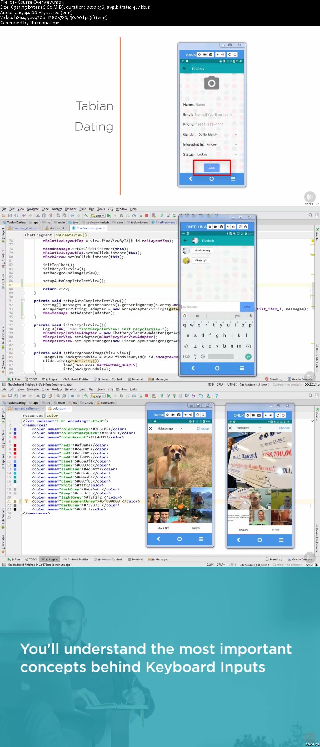The width and height of the screenshot is (320, 747).
Task: Click Git: Module_4.2_Start branch selector in status bar
Action: point(254,385)
